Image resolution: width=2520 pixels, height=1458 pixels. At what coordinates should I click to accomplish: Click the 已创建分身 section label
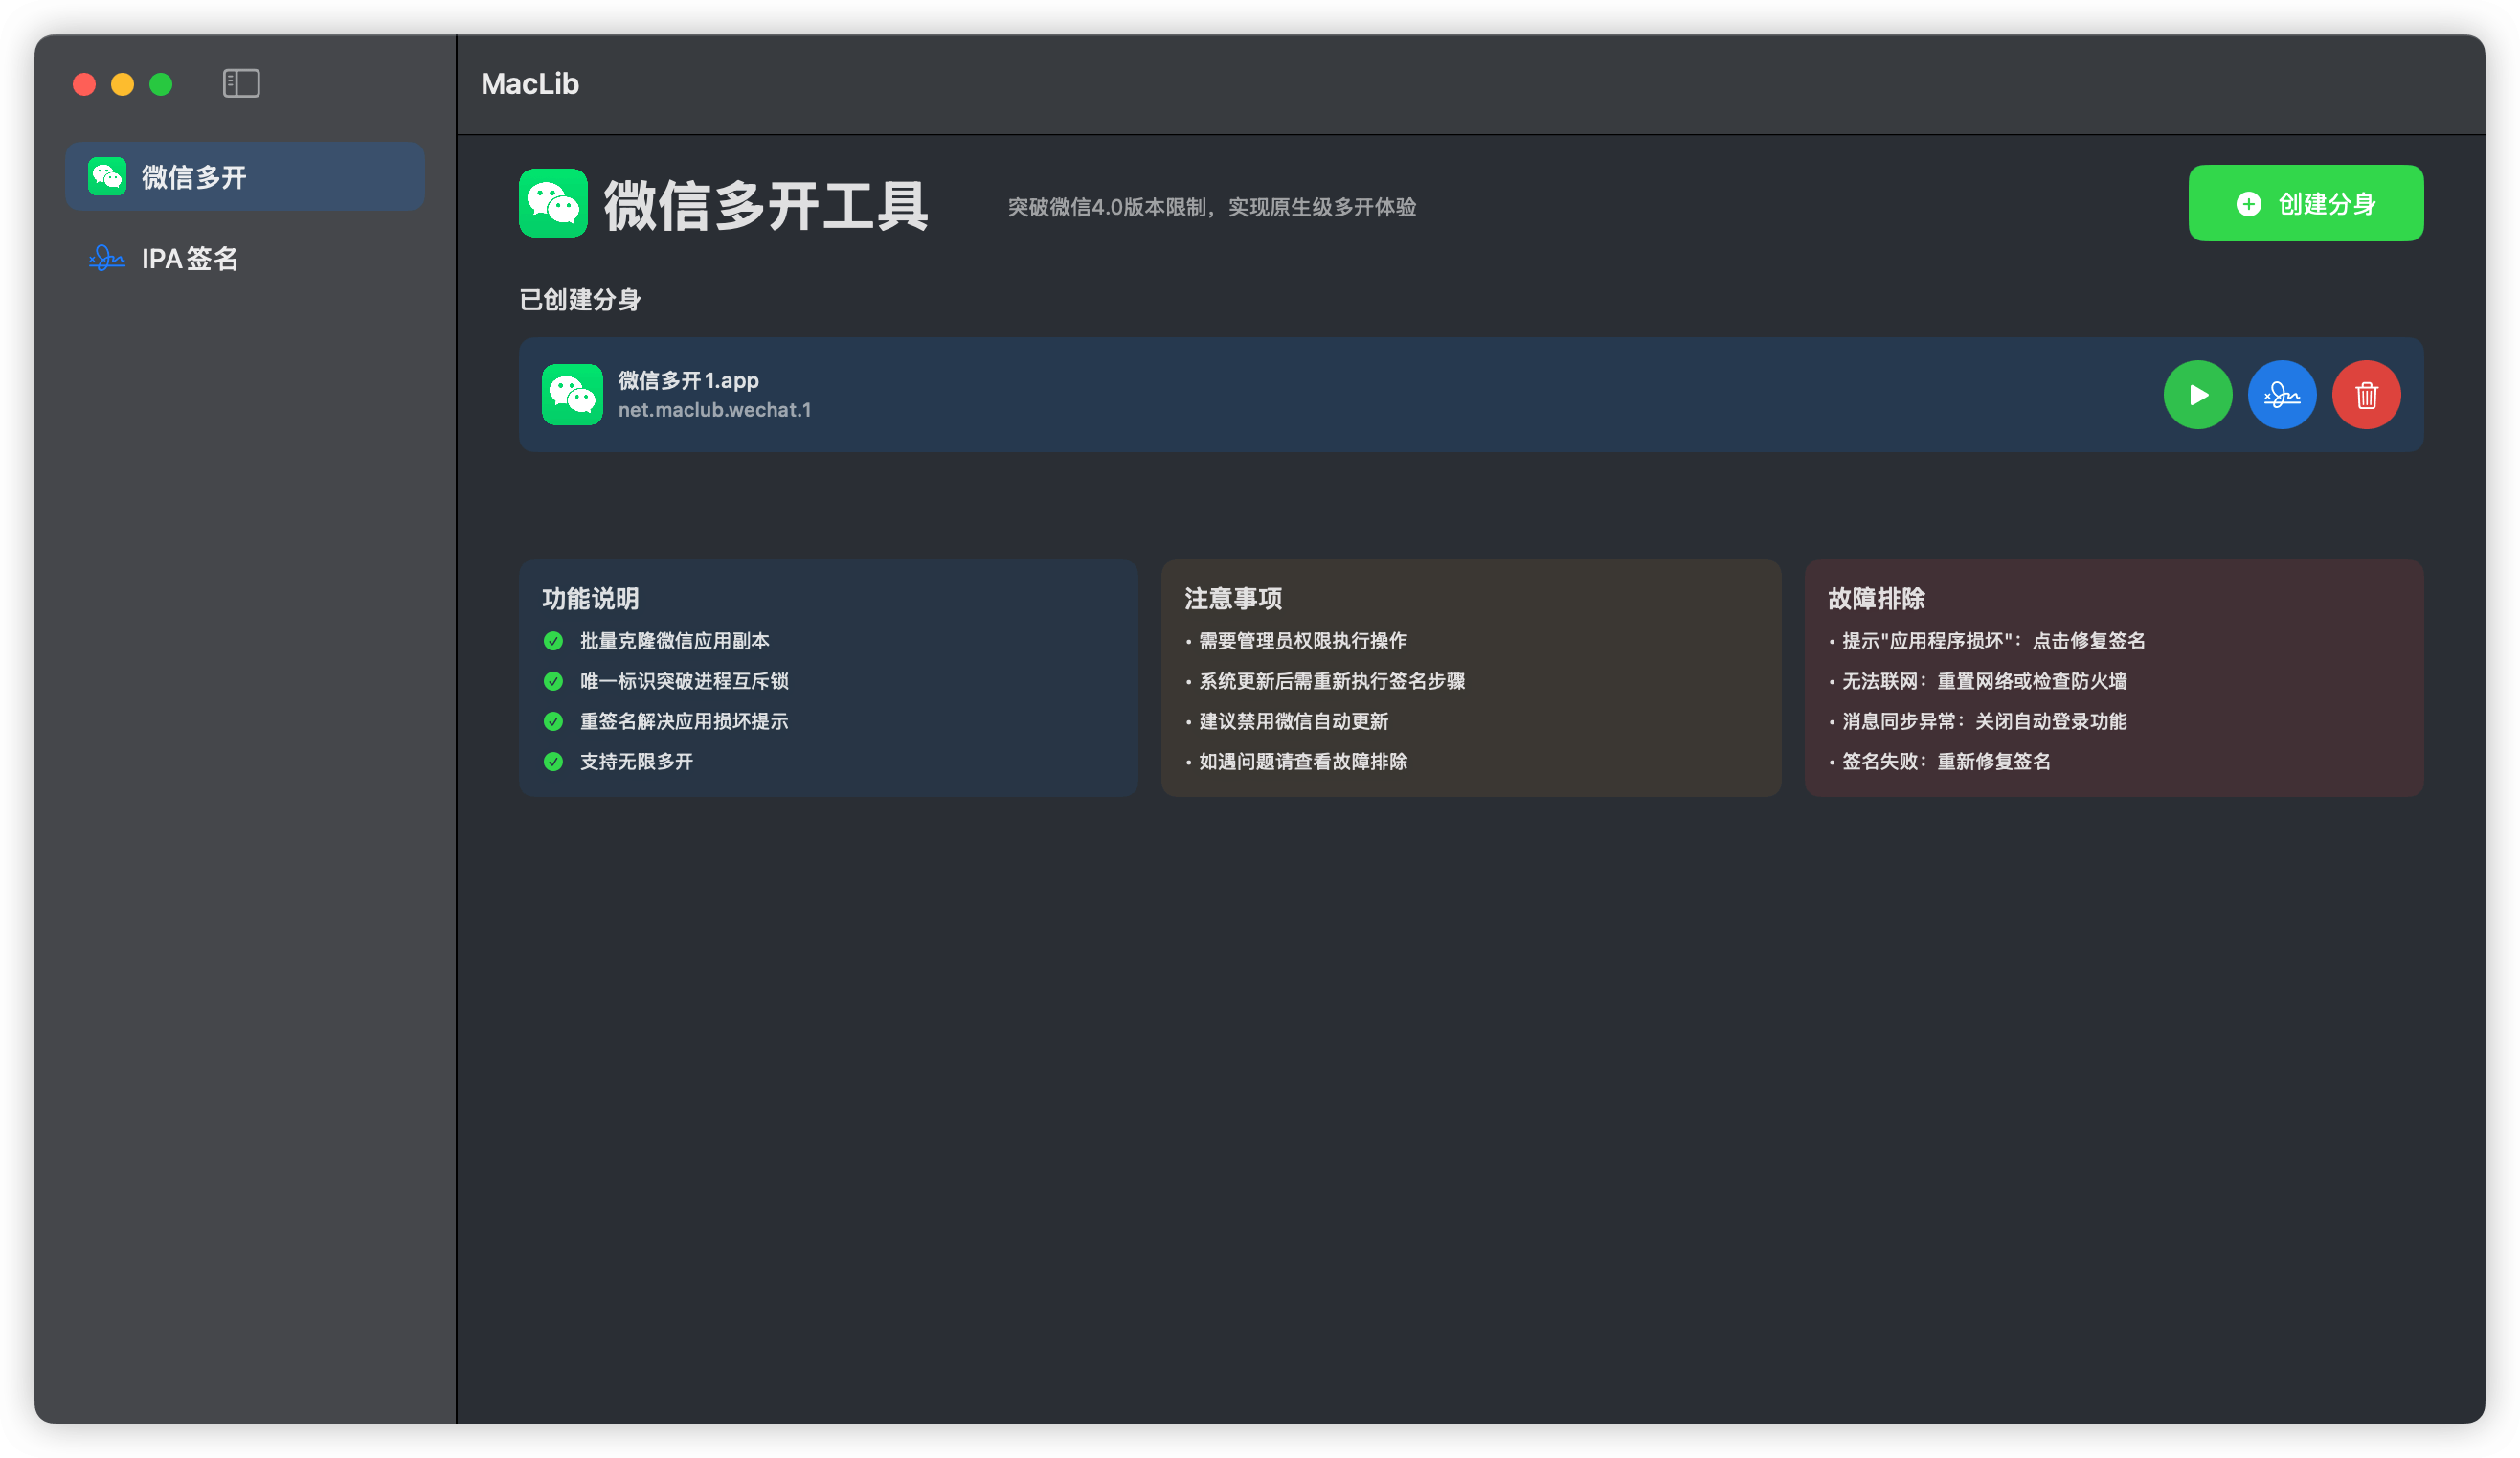point(580,299)
